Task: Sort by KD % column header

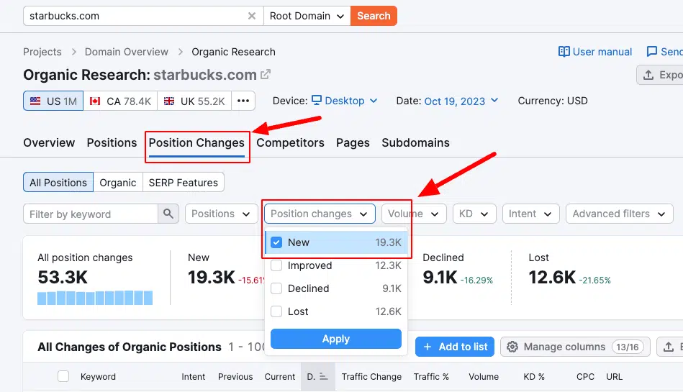Action: pyautogui.click(x=534, y=377)
